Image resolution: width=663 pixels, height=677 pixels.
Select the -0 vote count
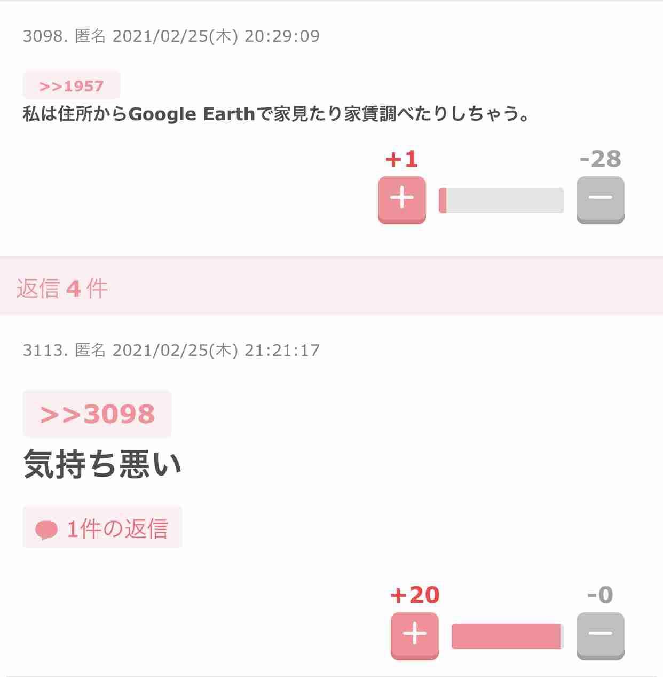coord(600,595)
